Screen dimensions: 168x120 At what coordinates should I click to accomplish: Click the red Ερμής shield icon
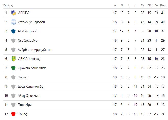pos(13,114)
